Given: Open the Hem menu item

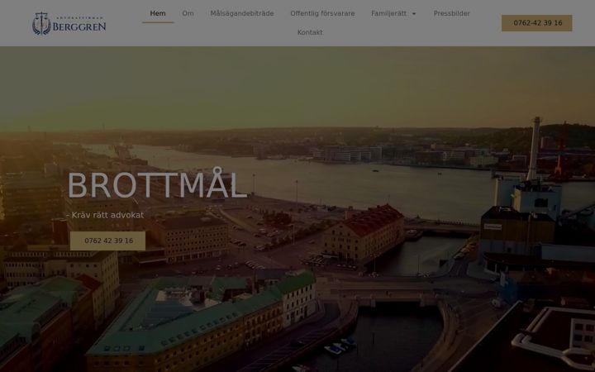Looking at the screenshot, I should 158,14.
